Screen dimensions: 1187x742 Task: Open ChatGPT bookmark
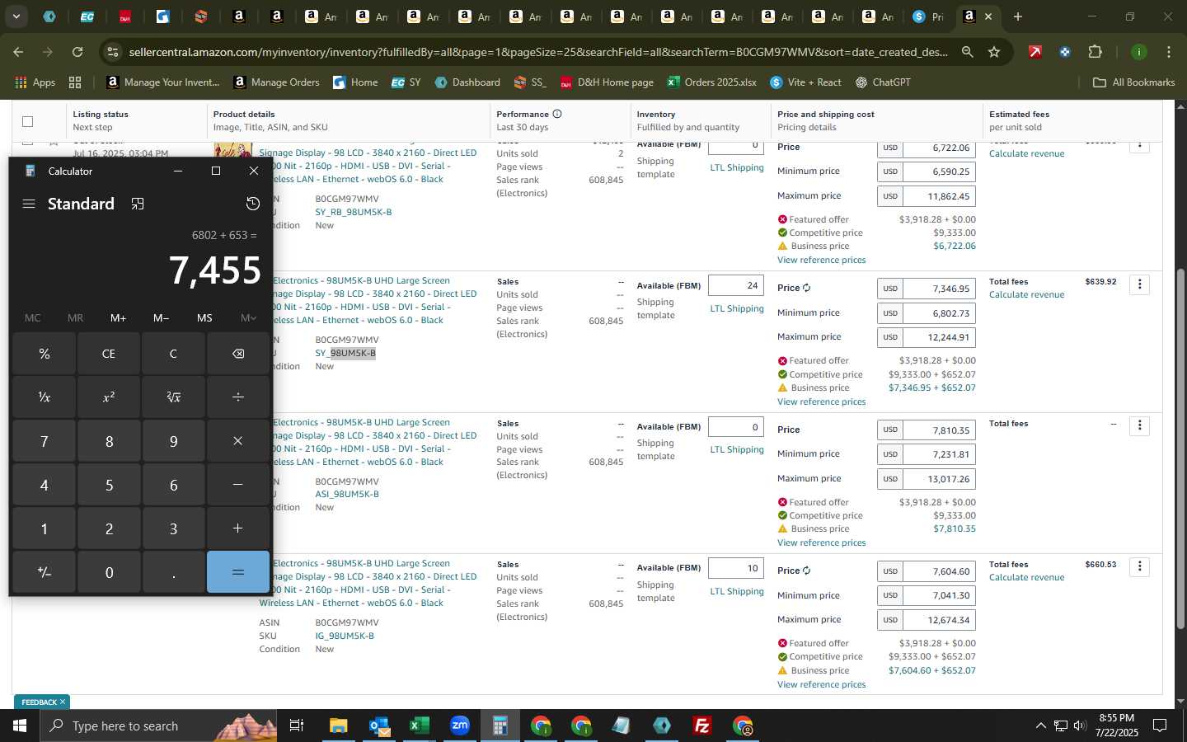click(x=883, y=82)
